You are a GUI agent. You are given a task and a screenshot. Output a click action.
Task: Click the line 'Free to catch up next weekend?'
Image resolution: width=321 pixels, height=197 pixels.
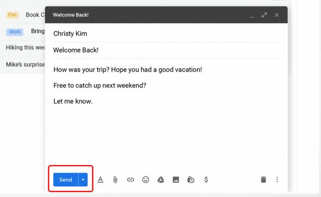(x=100, y=85)
